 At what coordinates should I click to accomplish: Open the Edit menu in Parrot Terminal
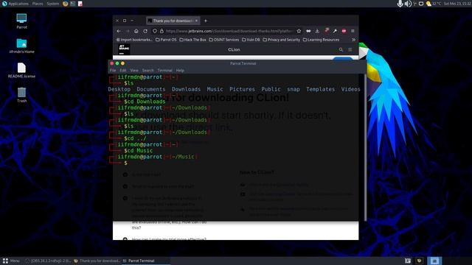[123, 71]
